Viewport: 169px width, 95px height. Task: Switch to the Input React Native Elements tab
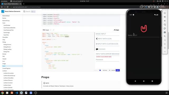pos(11,4)
